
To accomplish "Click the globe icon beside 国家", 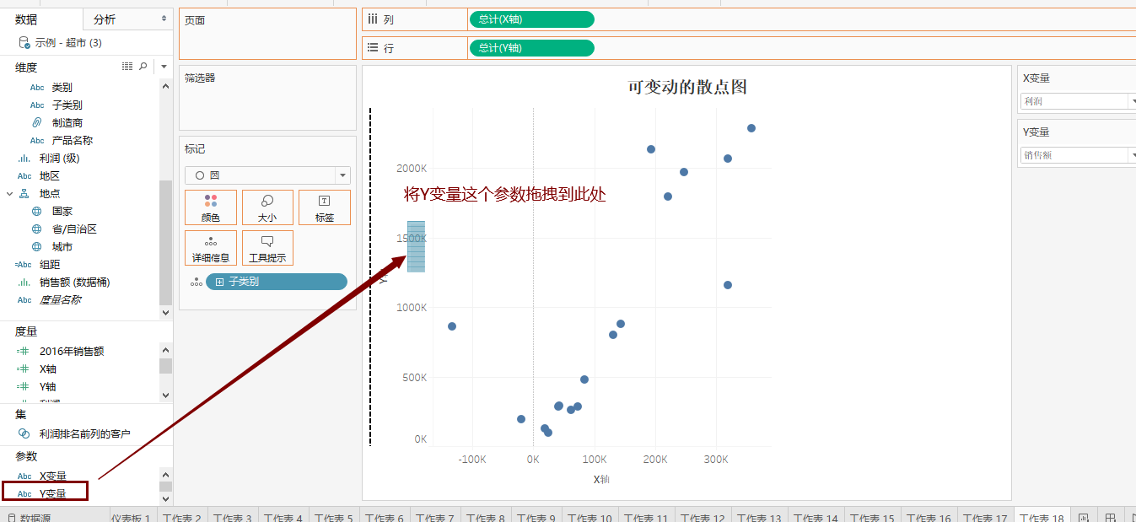I will pyautogui.click(x=37, y=212).
